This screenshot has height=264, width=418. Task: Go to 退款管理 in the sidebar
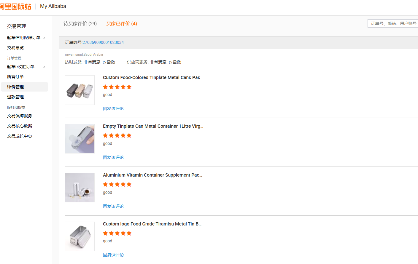tap(15, 97)
